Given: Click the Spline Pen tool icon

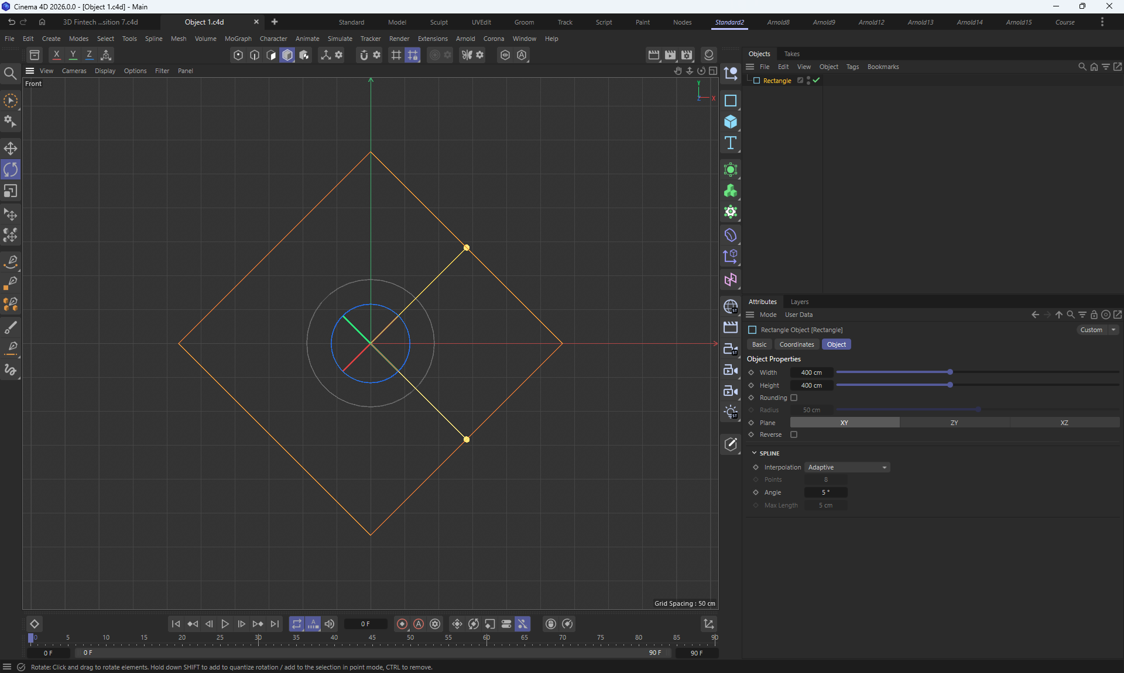Looking at the screenshot, I should [11, 261].
